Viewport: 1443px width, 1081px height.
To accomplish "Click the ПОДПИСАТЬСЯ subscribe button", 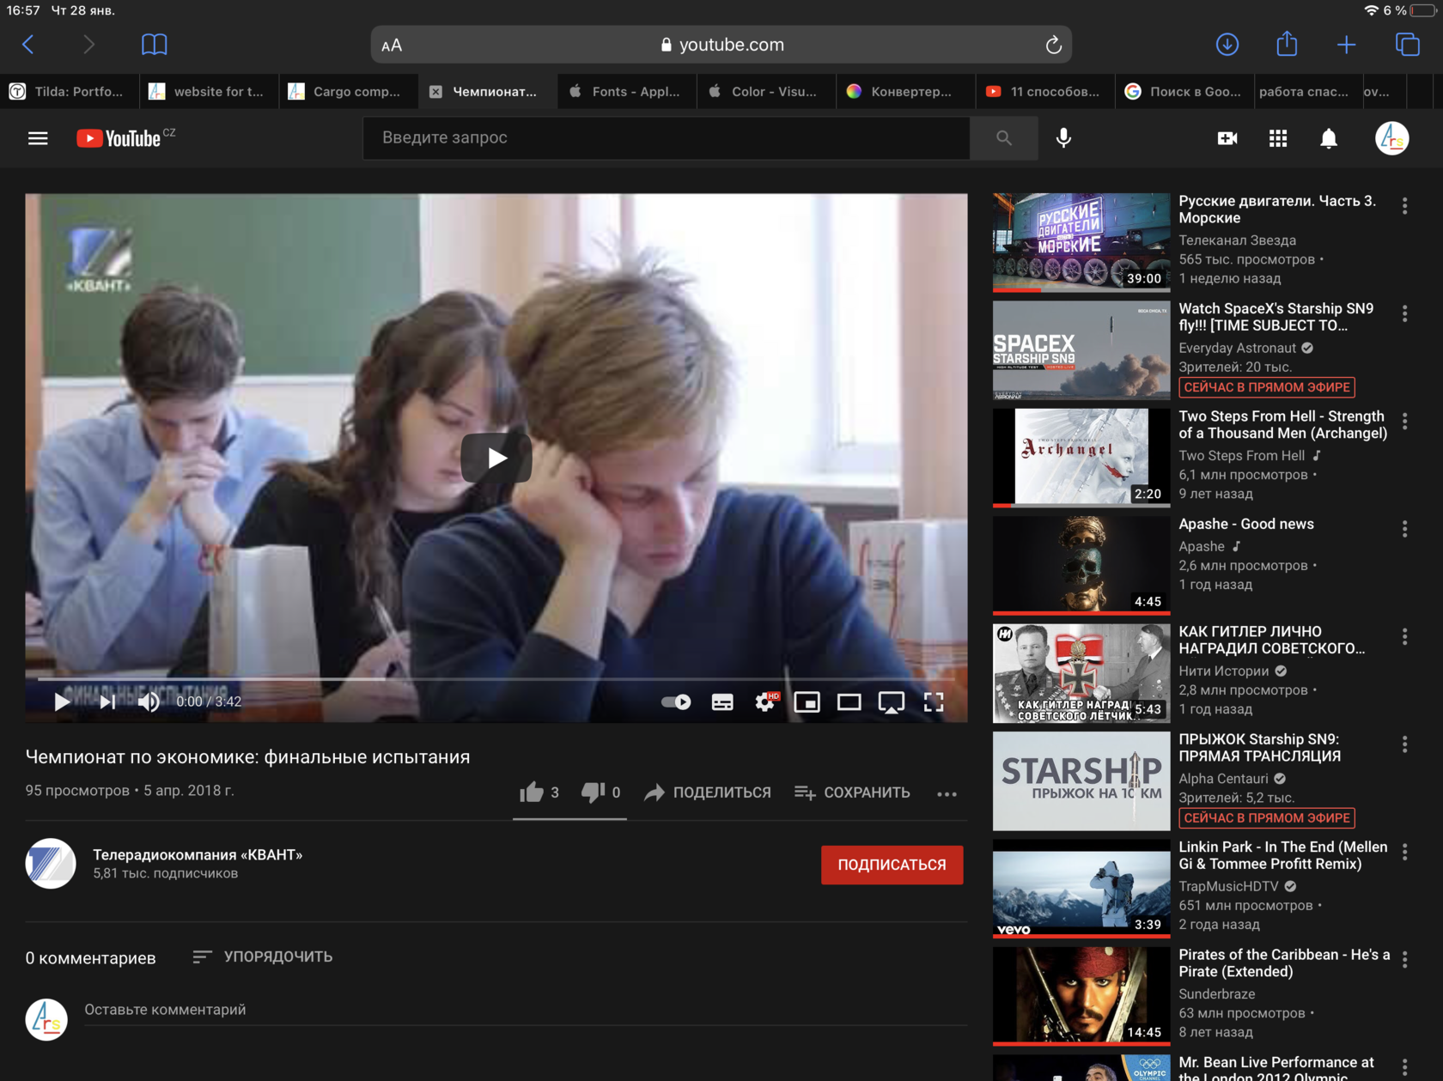I will (892, 865).
